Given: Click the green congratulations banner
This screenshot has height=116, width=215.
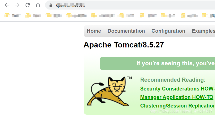Looking at the screenshot, I should click(157, 63).
